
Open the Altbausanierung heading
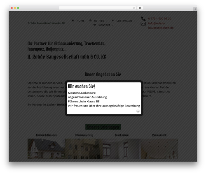[84, 135]
